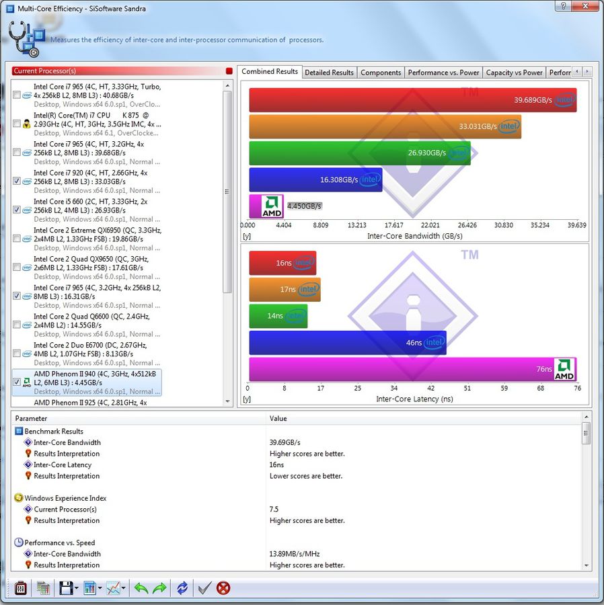Go back with the green left arrow

point(141,588)
